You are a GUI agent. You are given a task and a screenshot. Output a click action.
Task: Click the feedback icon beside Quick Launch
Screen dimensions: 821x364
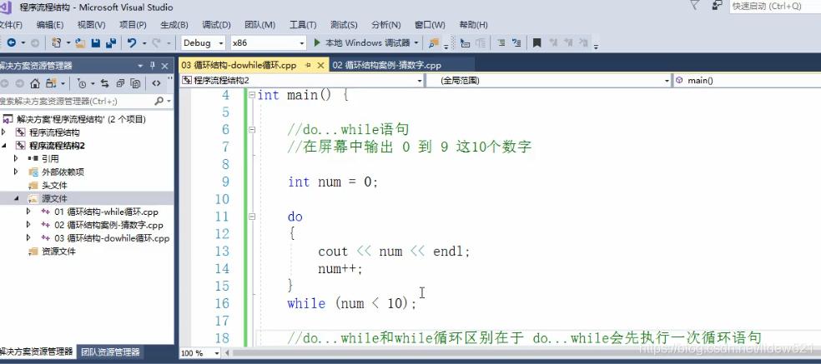[718, 6]
